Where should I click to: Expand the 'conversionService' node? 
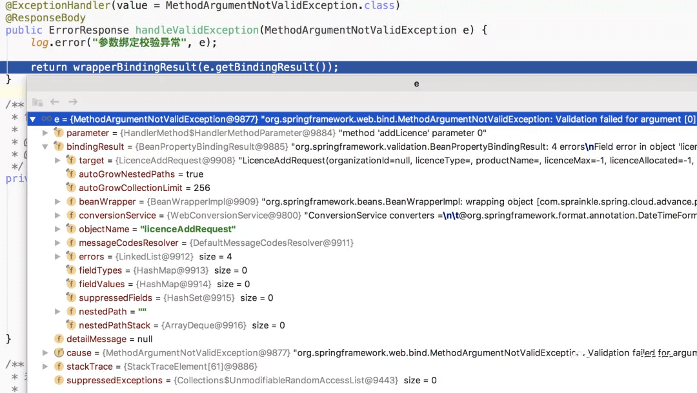(x=57, y=216)
